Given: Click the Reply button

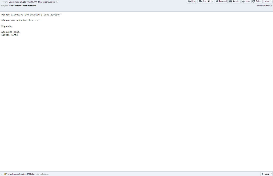Looking at the screenshot, I should pos(192,1).
